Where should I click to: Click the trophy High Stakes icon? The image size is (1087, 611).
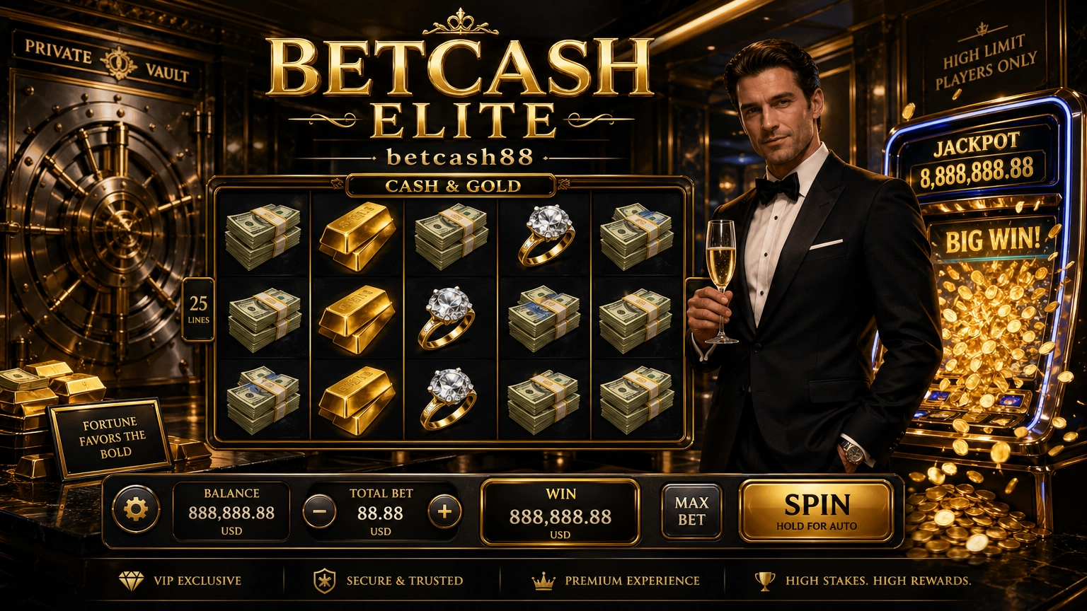point(765,581)
